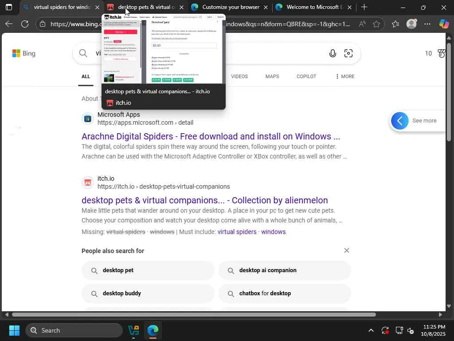Click the scroll right arrow
The image size is (454, 341).
tap(440, 315)
